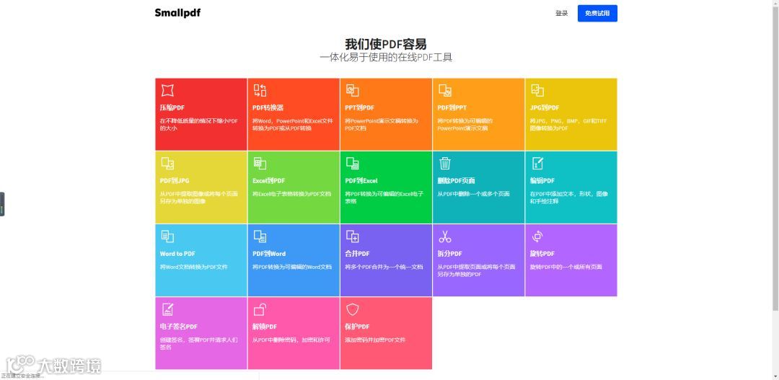Click the Smallpdf logo

point(177,13)
